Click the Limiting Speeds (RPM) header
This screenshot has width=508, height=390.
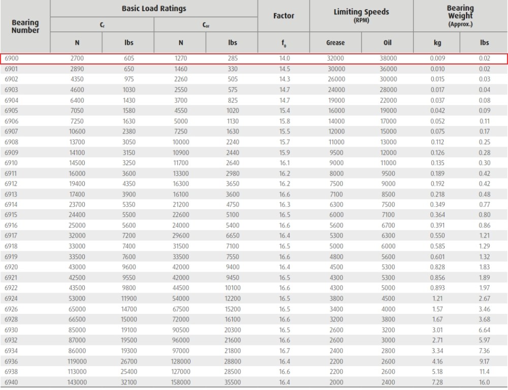click(x=361, y=15)
